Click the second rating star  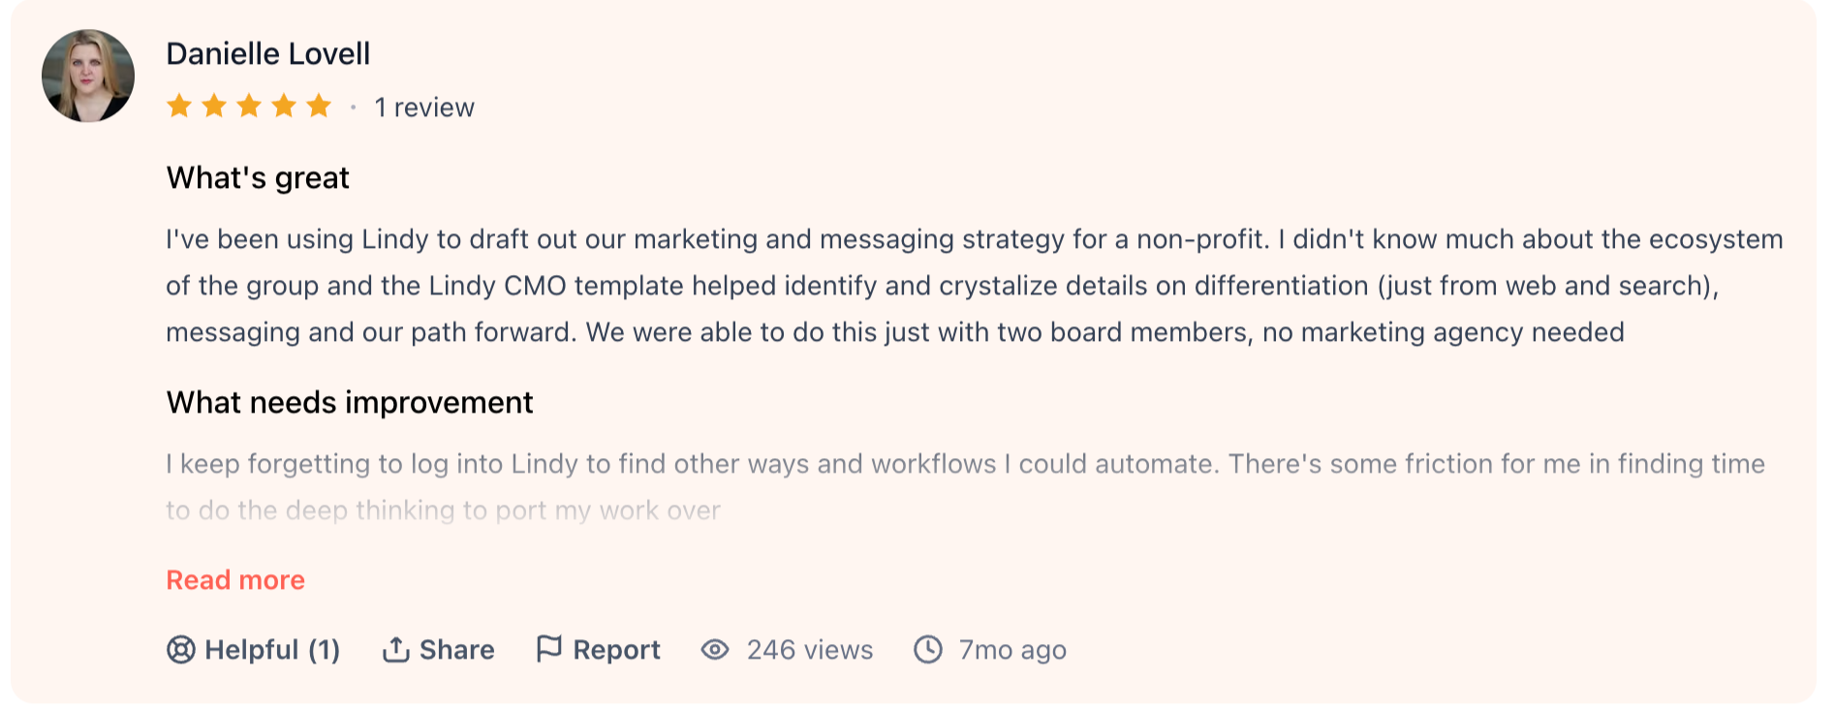coord(214,106)
